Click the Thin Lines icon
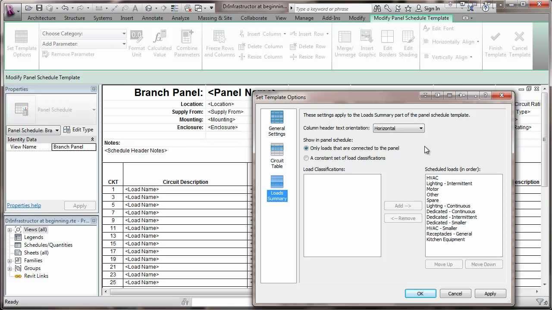 click(x=175, y=8)
